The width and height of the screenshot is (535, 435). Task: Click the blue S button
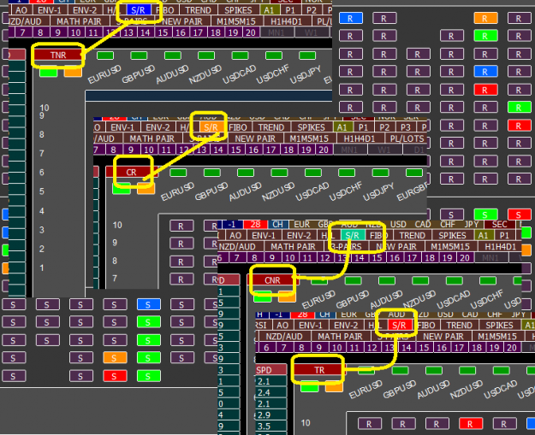148,304
